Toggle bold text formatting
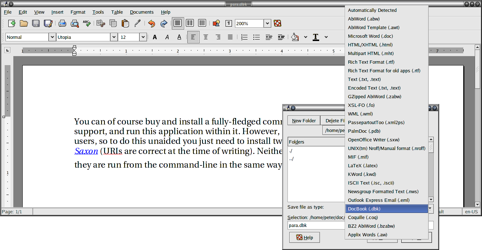482x250 pixels. [x=155, y=37]
